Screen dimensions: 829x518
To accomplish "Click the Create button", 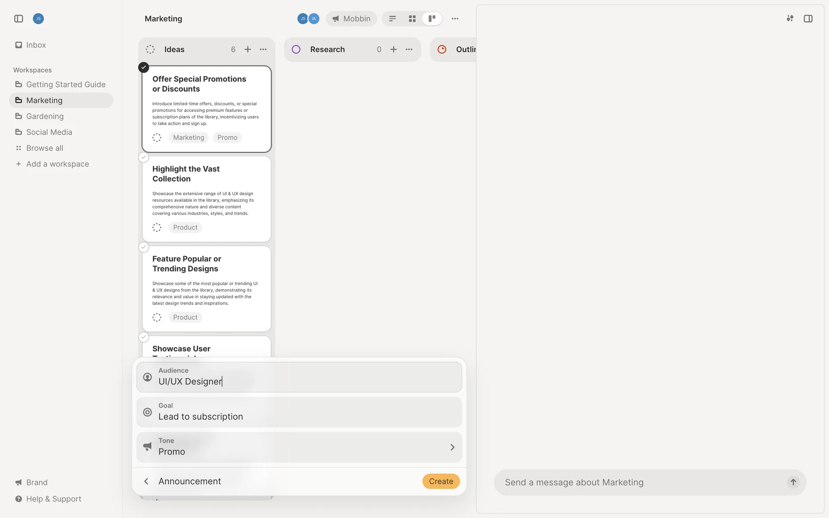I will [x=441, y=481].
